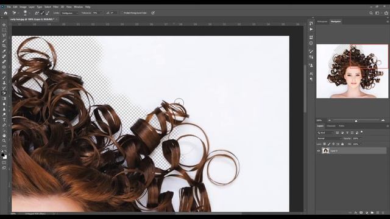Toggle lock position icon
This screenshot has height=219, width=390.
pos(333,144)
